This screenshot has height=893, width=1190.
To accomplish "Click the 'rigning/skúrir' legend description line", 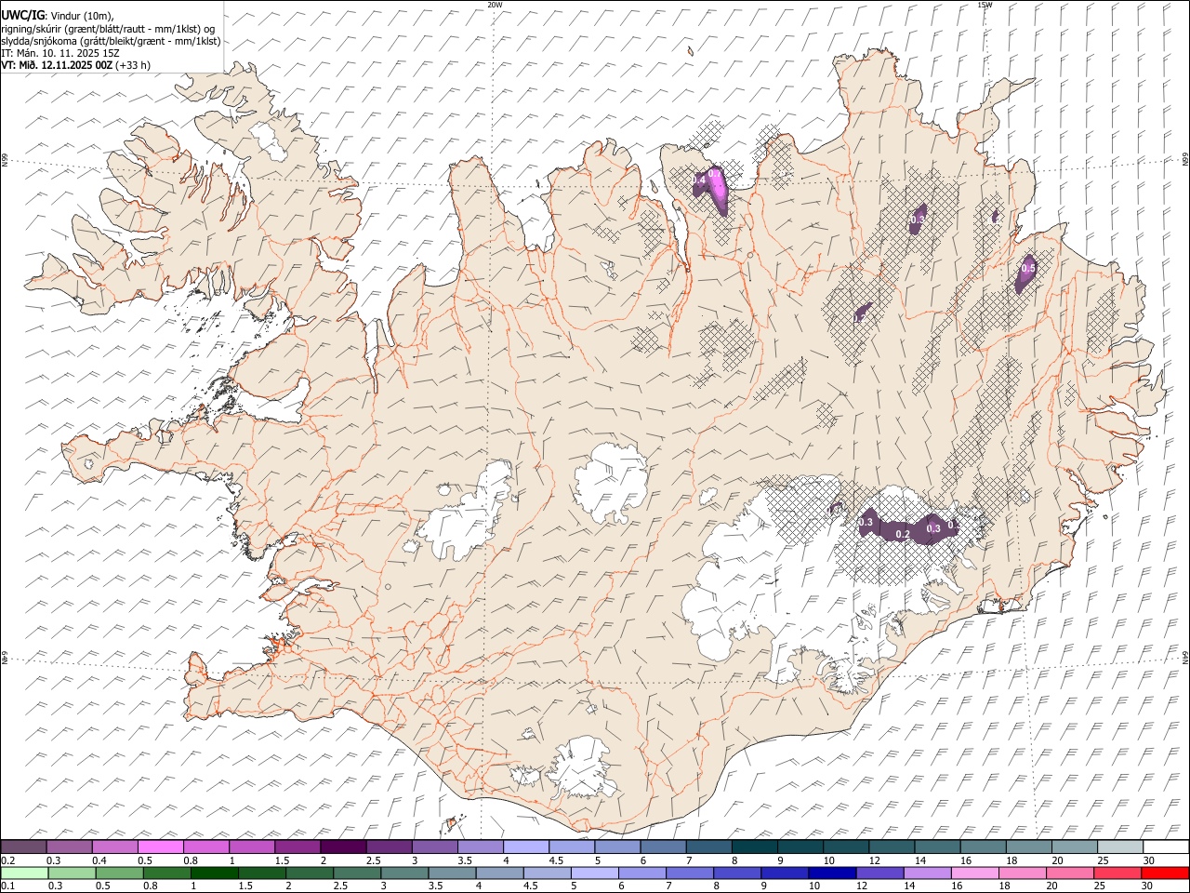I will coord(108,28).
